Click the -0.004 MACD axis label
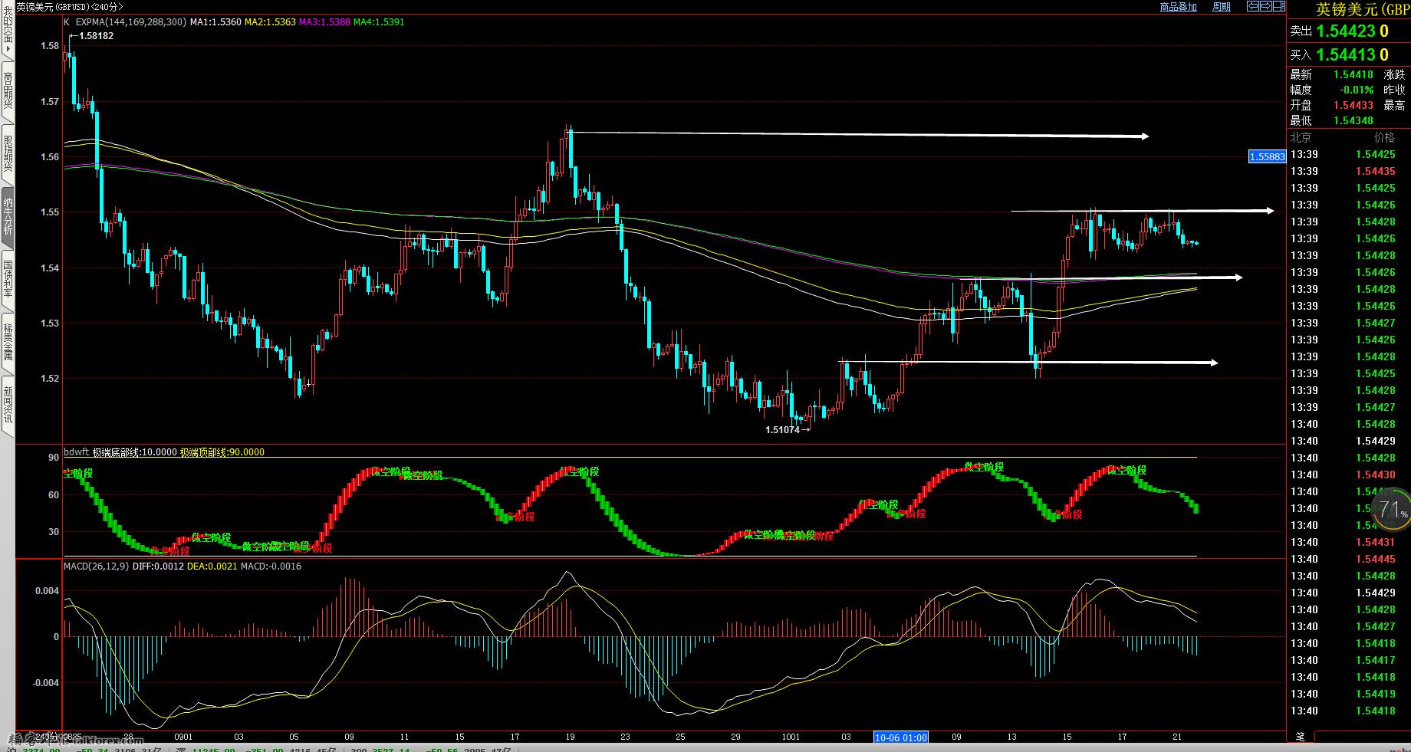 pos(44,682)
